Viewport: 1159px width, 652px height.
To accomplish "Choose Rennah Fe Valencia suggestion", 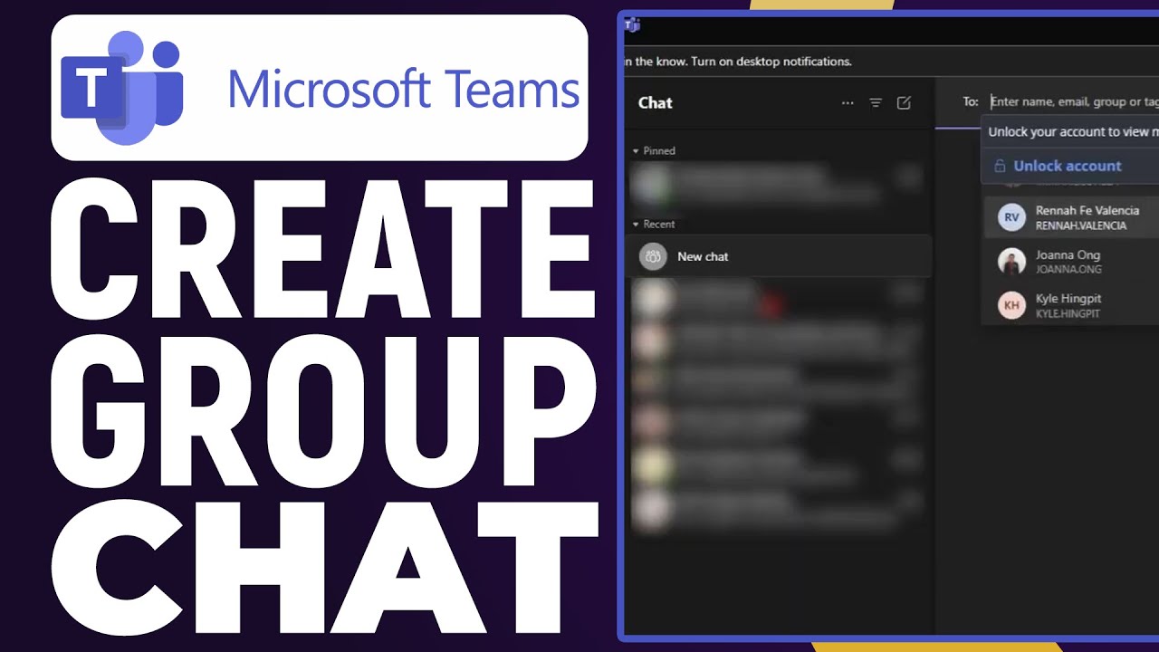I will pyautogui.click(x=1072, y=217).
